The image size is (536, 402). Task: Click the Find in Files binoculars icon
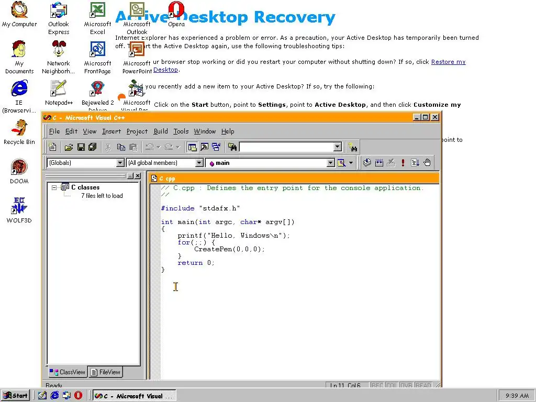(x=232, y=147)
